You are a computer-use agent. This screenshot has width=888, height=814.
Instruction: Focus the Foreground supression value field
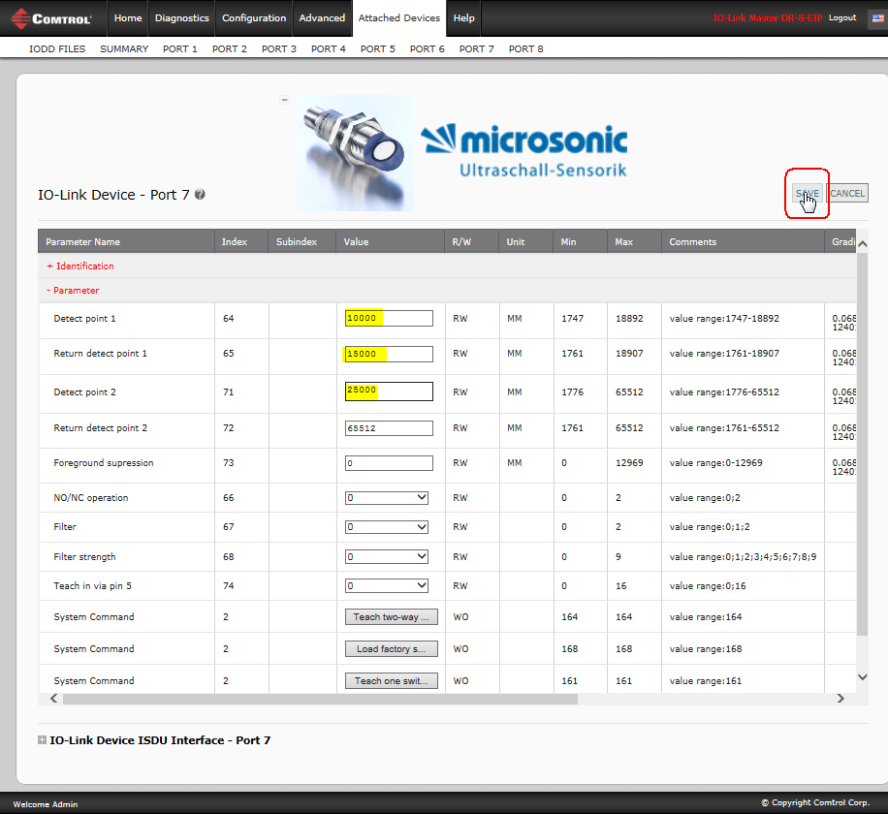click(389, 463)
